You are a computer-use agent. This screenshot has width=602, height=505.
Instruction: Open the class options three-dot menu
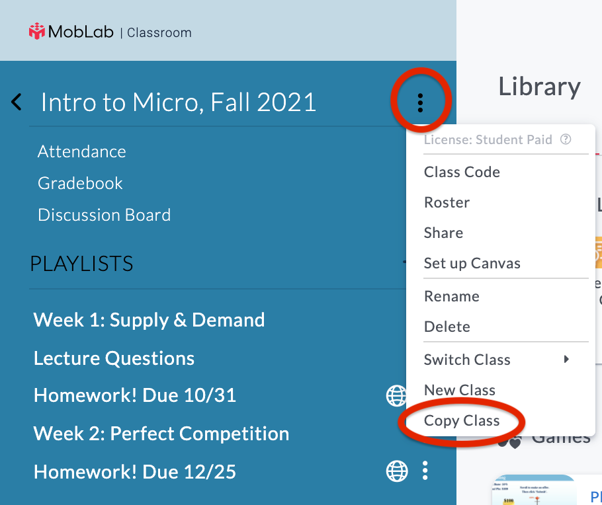click(x=420, y=102)
